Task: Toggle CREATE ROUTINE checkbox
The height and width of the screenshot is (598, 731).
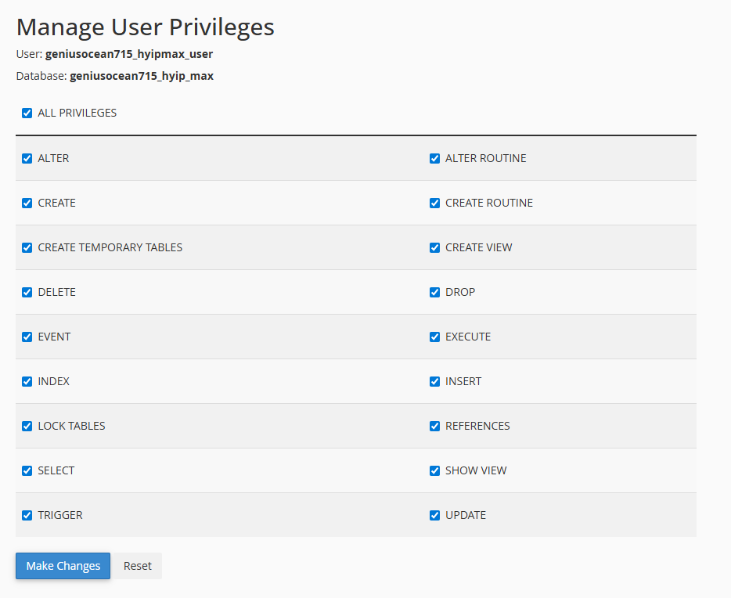Action: click(434, 204)
